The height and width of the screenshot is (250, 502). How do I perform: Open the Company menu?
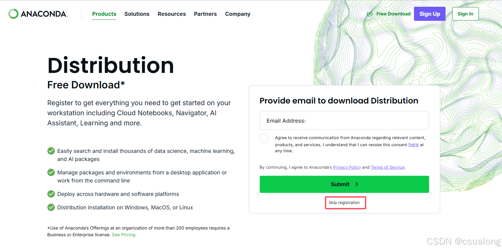point(238,14)
